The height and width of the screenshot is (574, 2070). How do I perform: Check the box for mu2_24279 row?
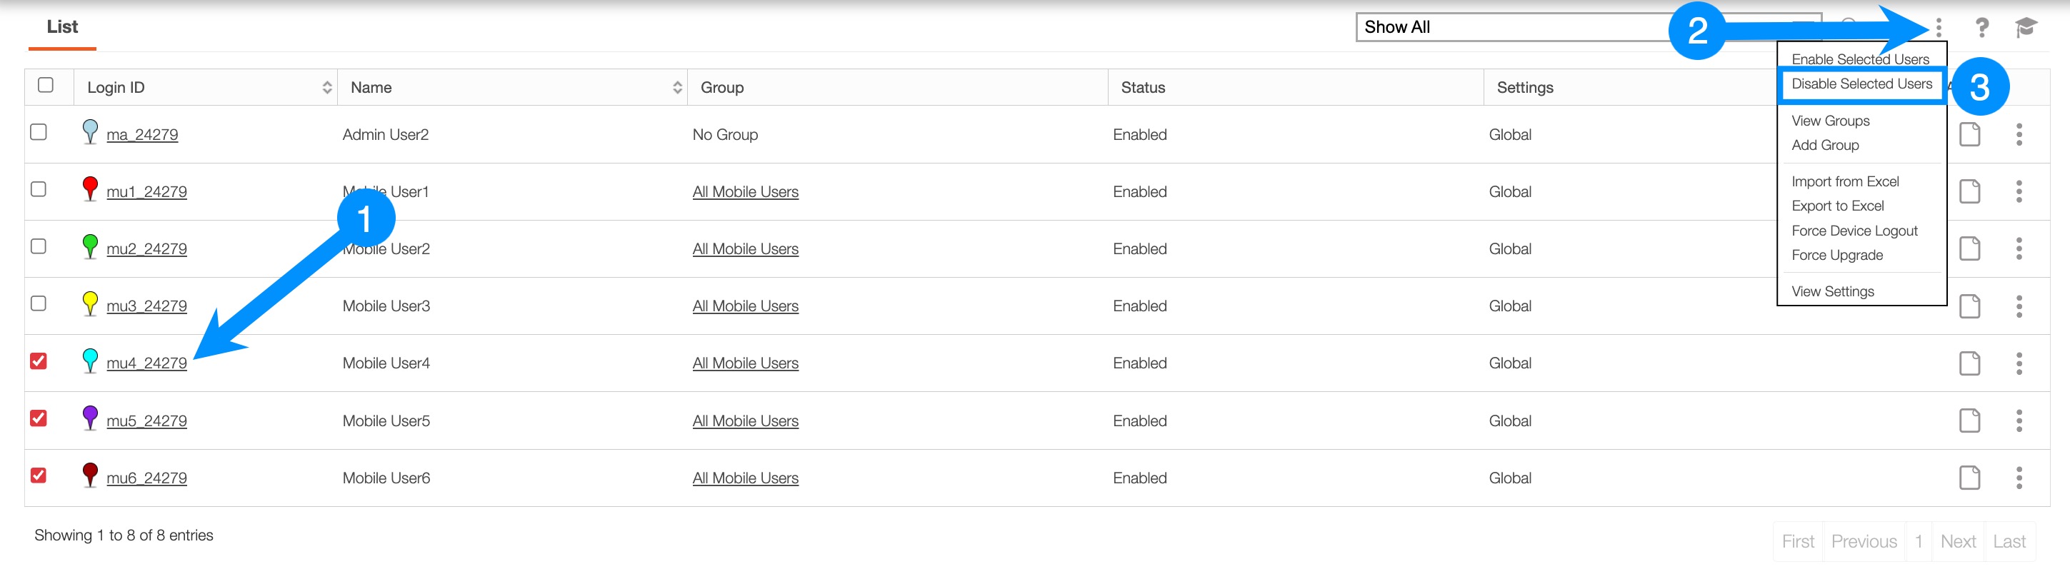pyautogui.click(x=39, y=246)
